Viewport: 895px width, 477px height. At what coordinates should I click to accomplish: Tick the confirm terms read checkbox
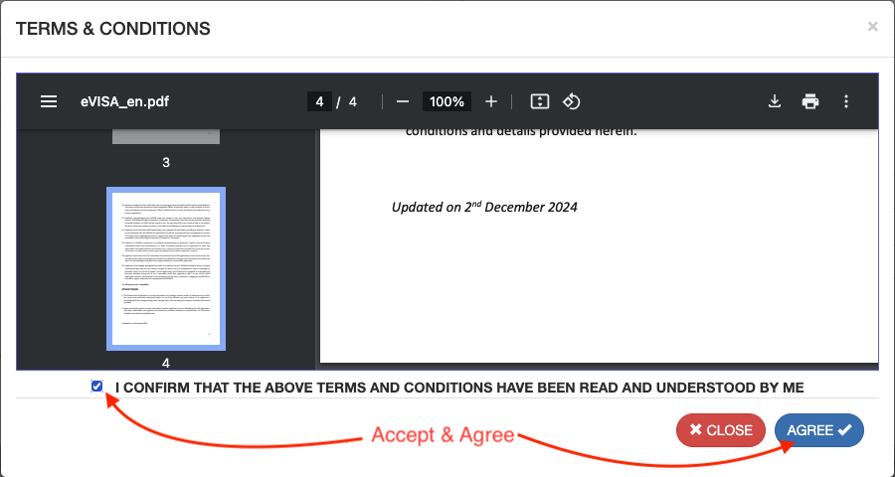(x=97, y=387)
